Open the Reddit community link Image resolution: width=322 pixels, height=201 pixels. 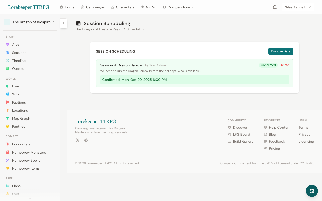(x=86, y=140)
